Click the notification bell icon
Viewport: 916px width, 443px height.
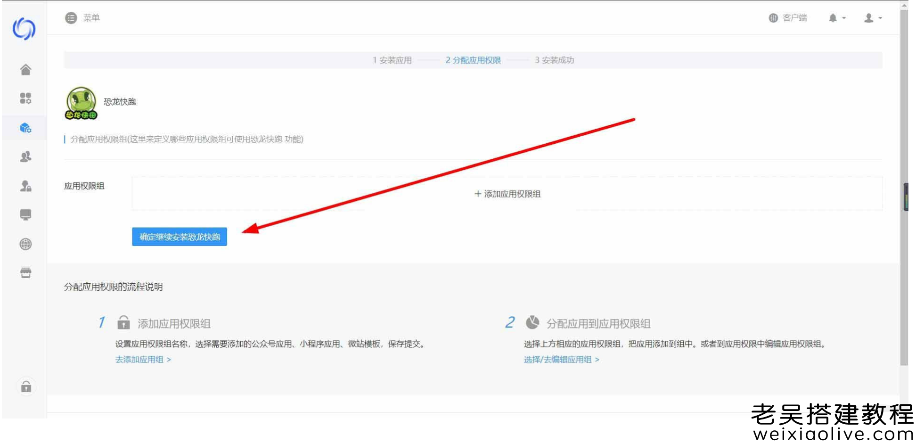click(x=832, y=18)
